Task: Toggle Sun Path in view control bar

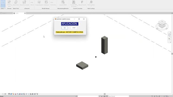Action: [x=13, y=94]
